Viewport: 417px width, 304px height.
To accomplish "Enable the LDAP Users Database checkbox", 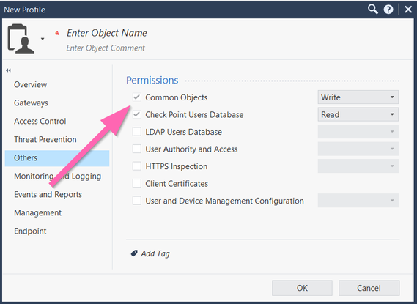I will point(137,132).
